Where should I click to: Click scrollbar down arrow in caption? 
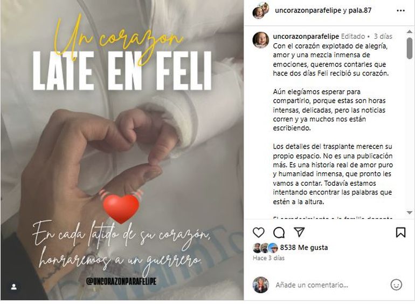(x=410, y=213)
